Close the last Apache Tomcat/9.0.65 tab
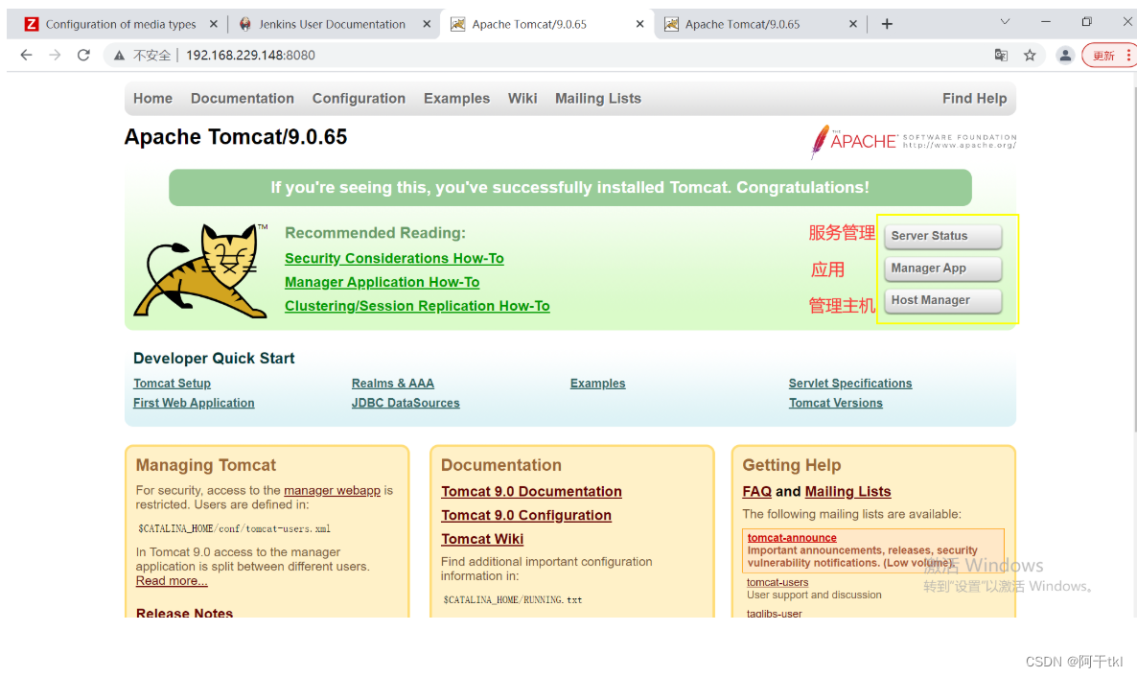Image resolution: width=1137 pixels, height=677 pixels. [x=853, y=24]
